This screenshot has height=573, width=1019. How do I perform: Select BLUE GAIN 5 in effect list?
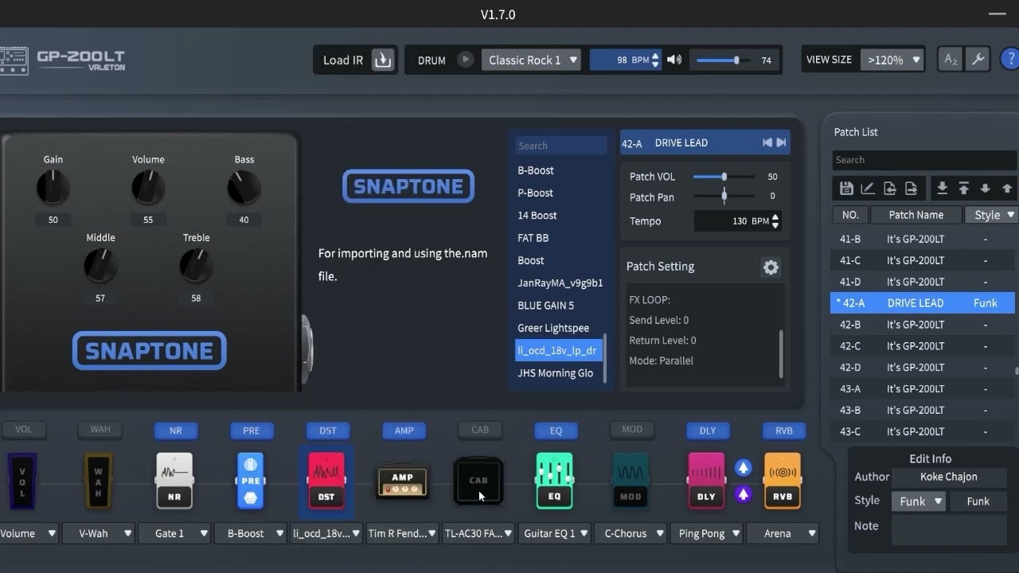[x=559, y=305]
